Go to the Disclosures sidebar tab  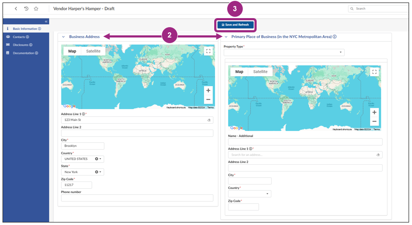20,45
